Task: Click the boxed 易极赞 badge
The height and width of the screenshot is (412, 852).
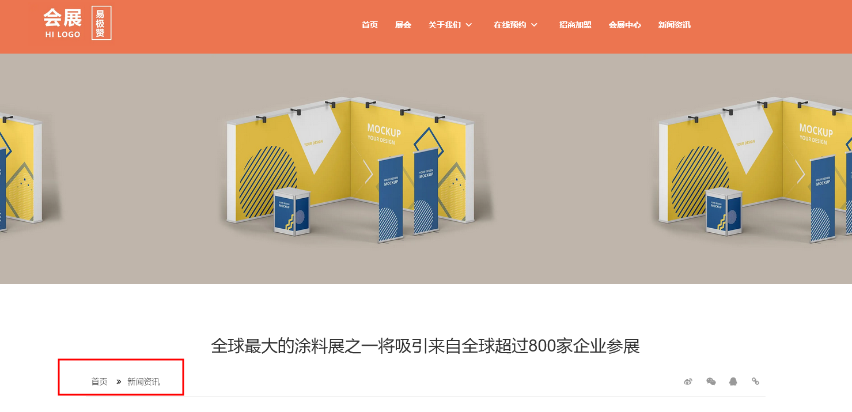Action: pyautogui.click(x=101, y=23)
